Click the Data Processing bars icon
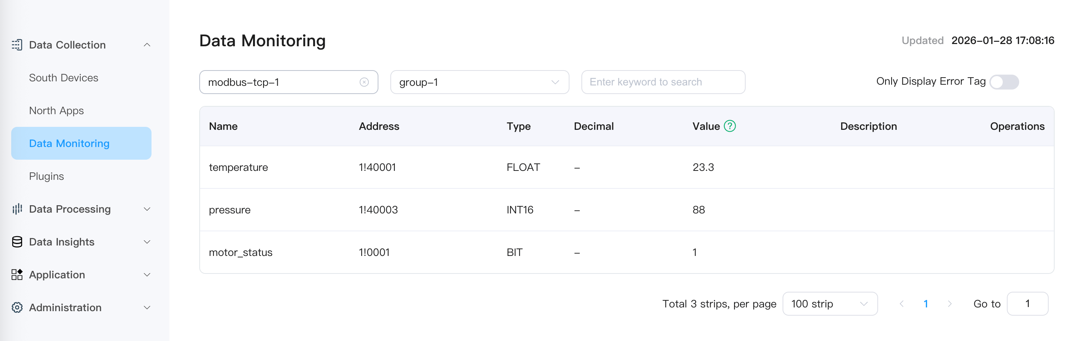Viewport: 1080px width, 341px height. (x=17, y=209)
